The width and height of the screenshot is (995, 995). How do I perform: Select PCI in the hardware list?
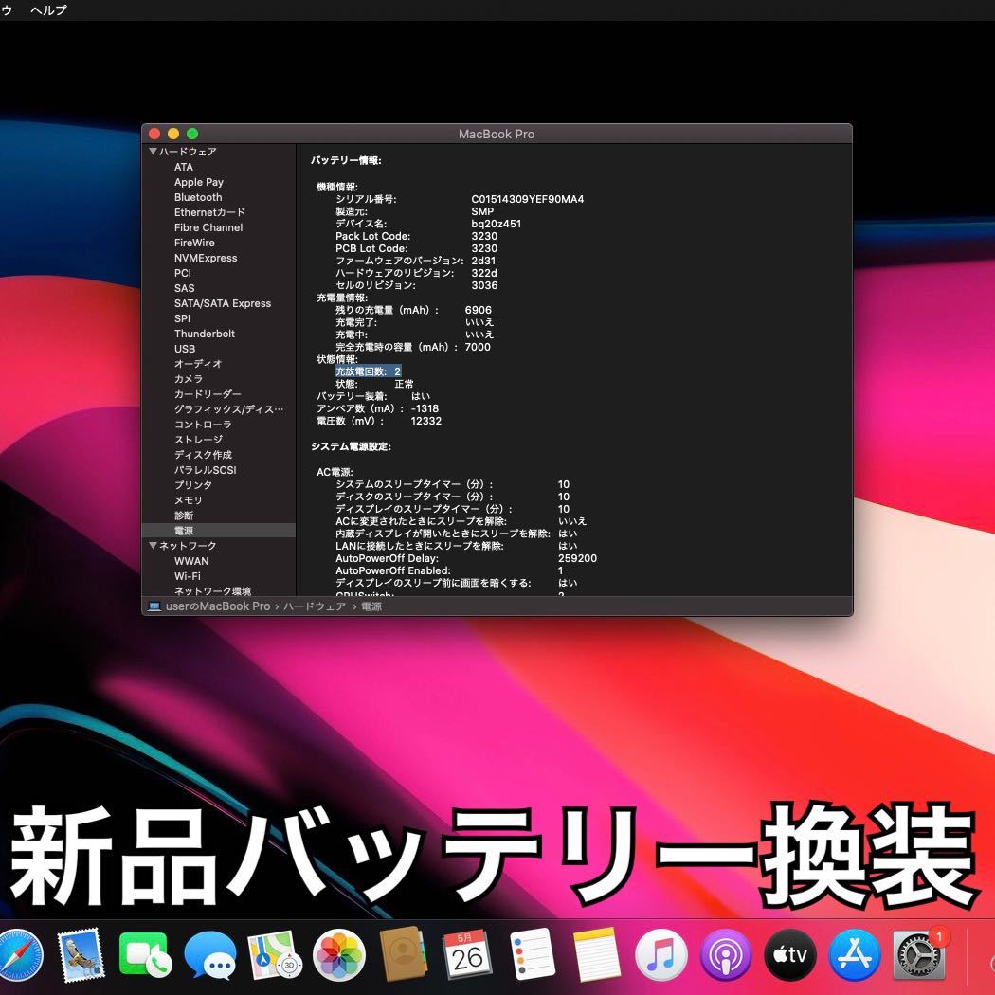(x=182, y=273)
